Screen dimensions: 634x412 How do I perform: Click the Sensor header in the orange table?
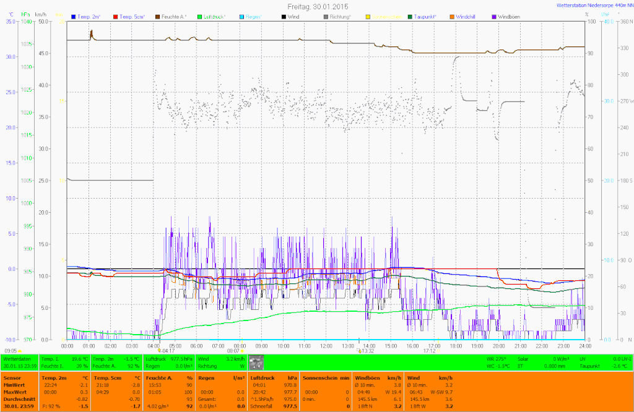pyautogui.click(x=12, y=377)
